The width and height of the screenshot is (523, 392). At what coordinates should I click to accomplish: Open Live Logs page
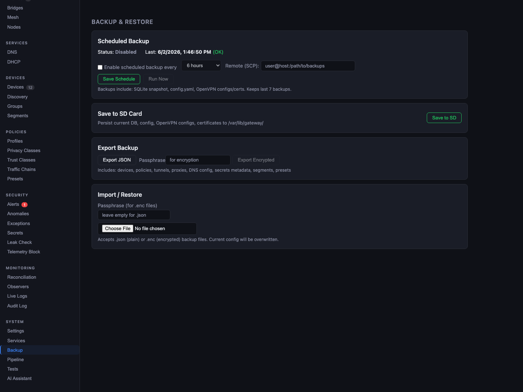(x=17, y=296)
